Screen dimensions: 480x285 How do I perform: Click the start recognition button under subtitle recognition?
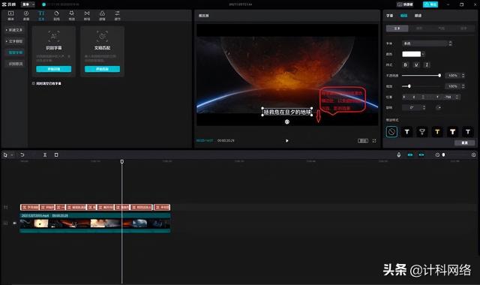click(x=54, y=69)
